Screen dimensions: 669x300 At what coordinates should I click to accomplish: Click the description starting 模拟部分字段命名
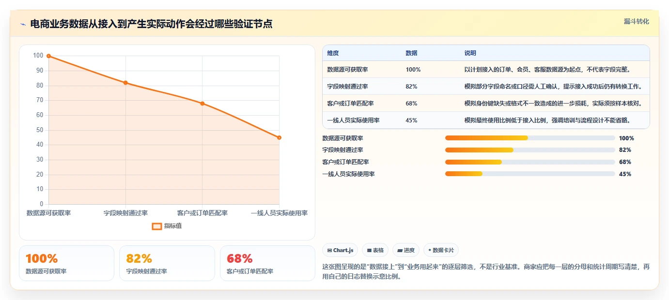click(x=553, y=87)
